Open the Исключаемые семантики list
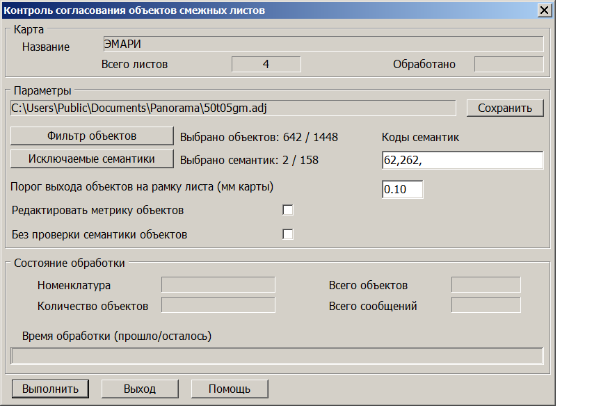Image resolution: width=601 pixels, height=406 pixels. (92, 159)
